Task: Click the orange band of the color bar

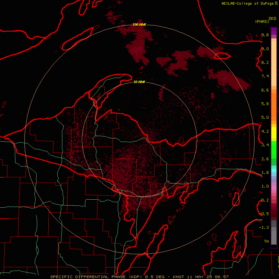Action: (x=274, y=107)
